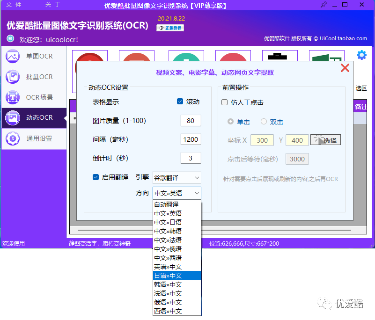The image size is (375, 320).
Task: Open the 引擎 translation engine dropdown
Action: pos(176,177)
